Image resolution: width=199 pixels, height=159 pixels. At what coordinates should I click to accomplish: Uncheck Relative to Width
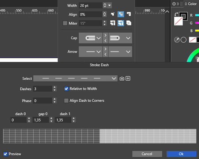click(x=66, y=89)
